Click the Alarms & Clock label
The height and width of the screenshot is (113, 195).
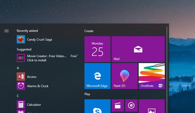(38, 86)
